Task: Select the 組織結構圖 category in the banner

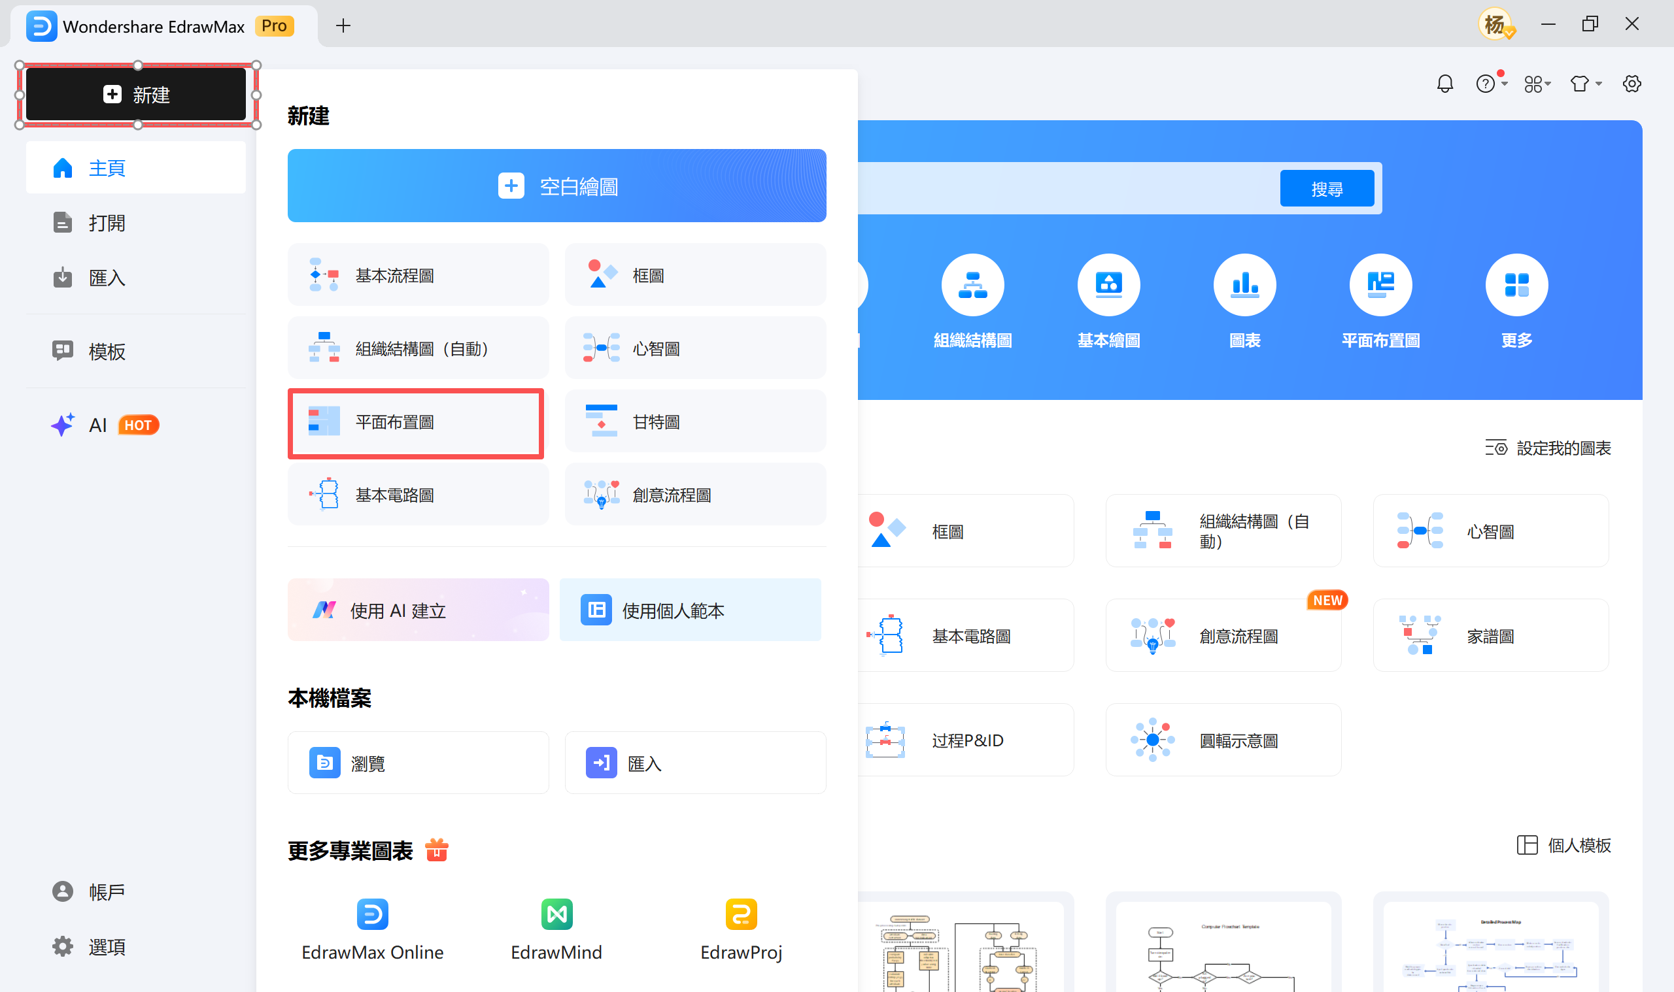Action: click(972, 284)
